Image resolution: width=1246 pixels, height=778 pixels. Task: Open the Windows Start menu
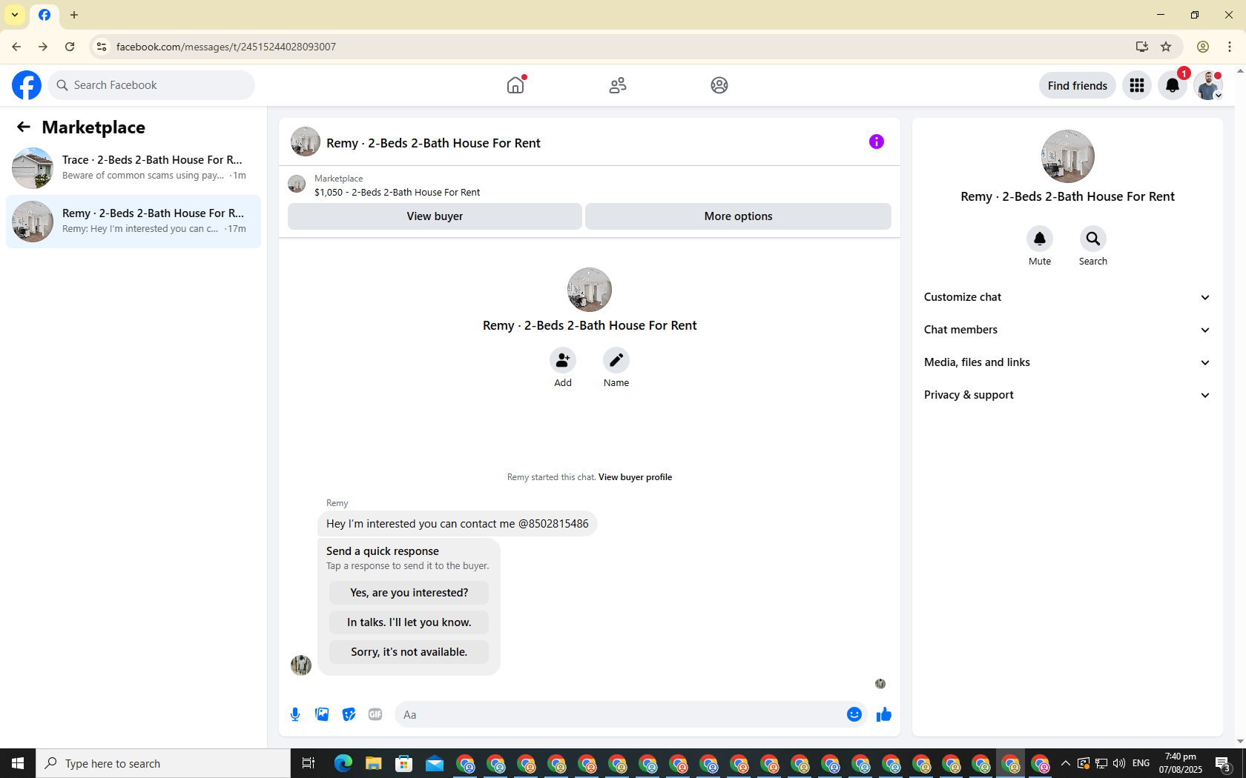pyautogui.click(x=18, y=763)
